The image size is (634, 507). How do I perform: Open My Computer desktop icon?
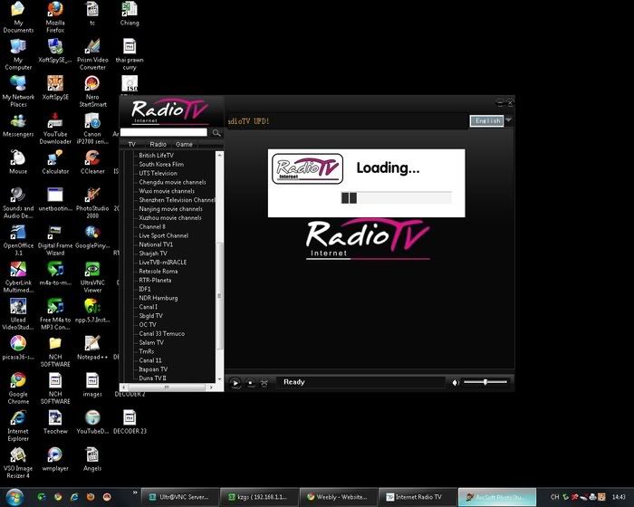[18, 54]
